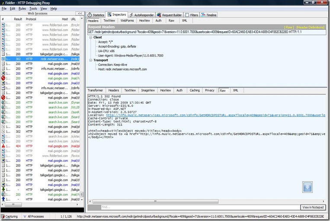Screen dimensions: 330x221
Task: Open the Statistics tab
Action: click(96, 15)
